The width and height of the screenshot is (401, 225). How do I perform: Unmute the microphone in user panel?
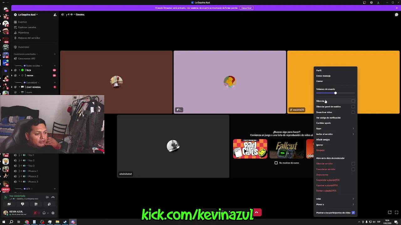pyautogui.click(x=35, y=213)
